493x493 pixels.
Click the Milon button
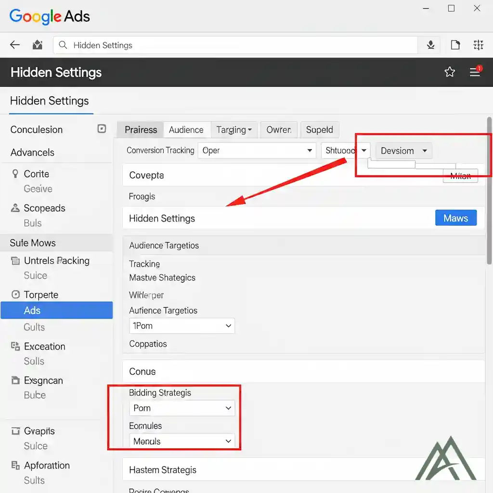coord(460,176)
